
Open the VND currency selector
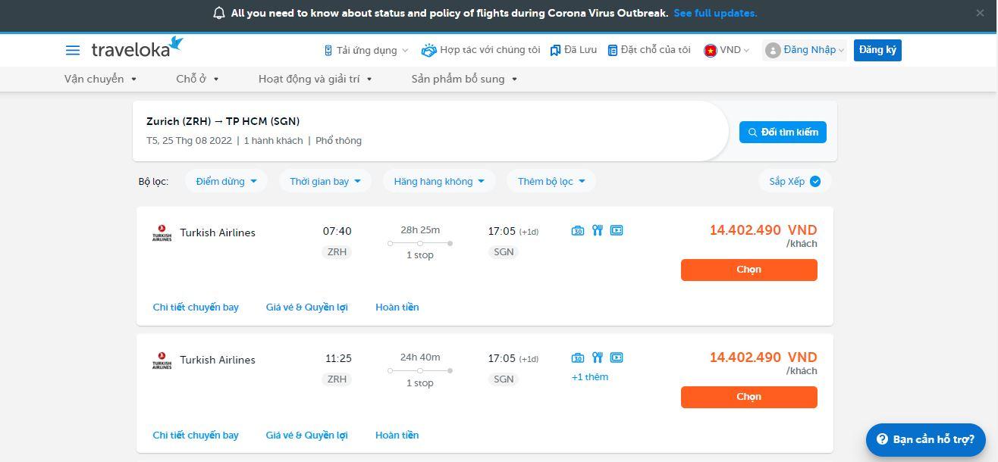tap(727, 50)
